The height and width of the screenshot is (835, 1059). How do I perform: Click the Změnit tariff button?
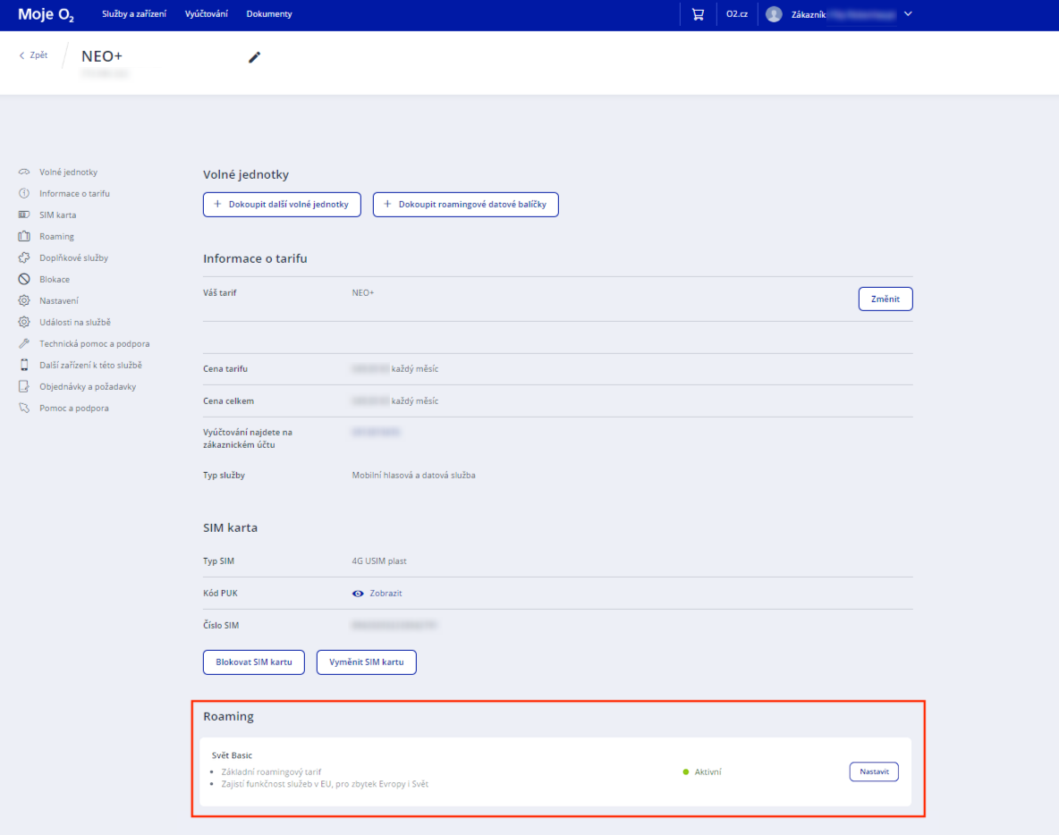tap(885, 299)
